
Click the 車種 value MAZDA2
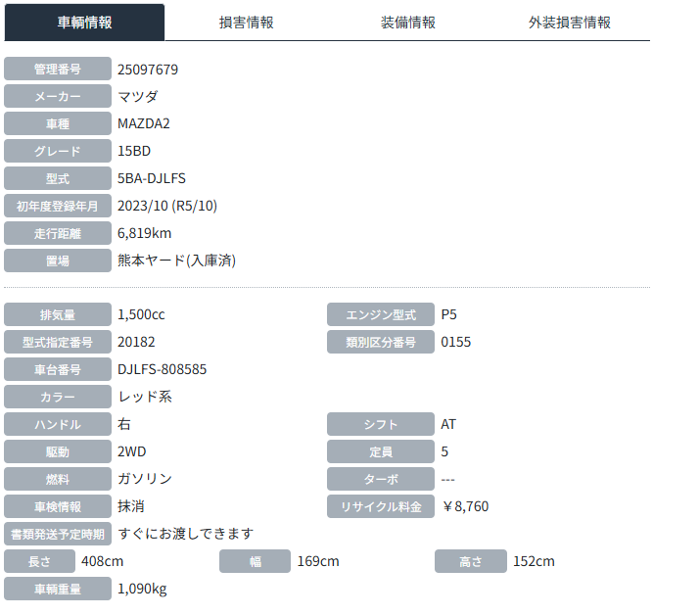[x=143, y=123]
